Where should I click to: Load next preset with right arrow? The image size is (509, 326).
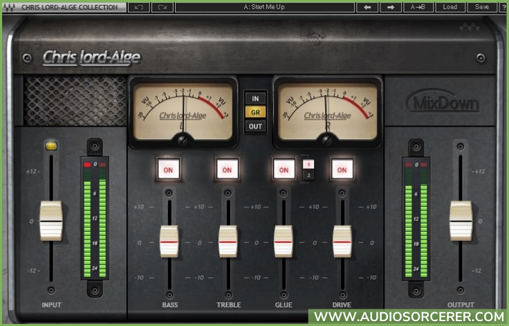tap(391, 7)
